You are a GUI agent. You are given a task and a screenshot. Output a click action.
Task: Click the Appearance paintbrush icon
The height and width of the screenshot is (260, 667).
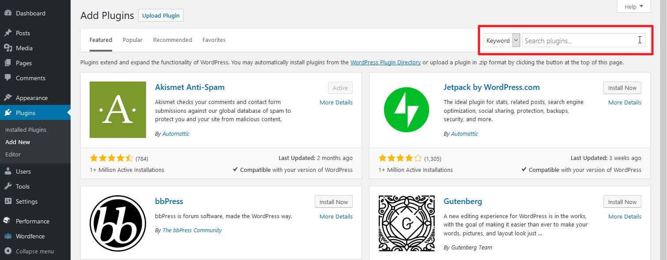coord(8,98)
